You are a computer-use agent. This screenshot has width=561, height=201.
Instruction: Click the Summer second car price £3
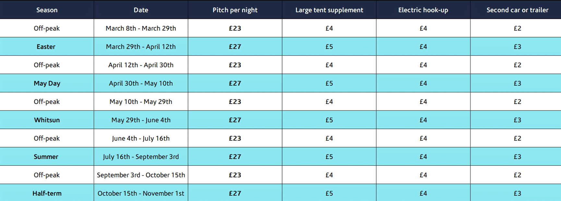coord(517,157)
